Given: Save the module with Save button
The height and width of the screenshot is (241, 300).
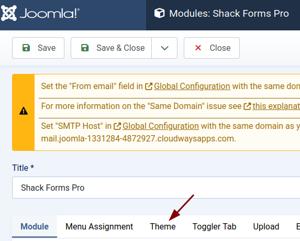Looking at the screenshot, I should click(x=38, y=48).
